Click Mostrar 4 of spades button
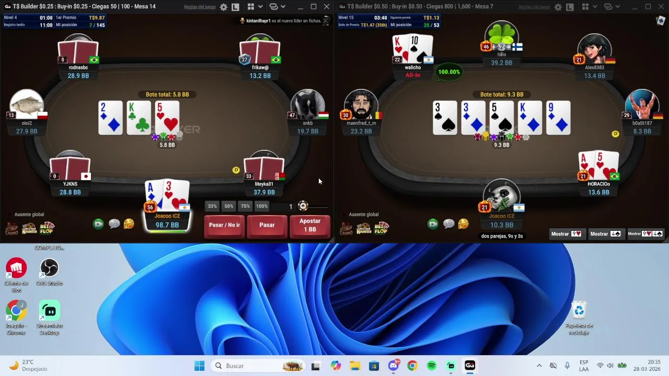This screenshot has height=376, width=669. [x=606, y=234]
